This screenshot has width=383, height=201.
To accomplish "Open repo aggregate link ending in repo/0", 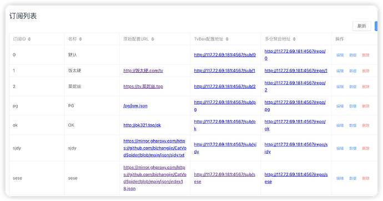I will (295, 55).
